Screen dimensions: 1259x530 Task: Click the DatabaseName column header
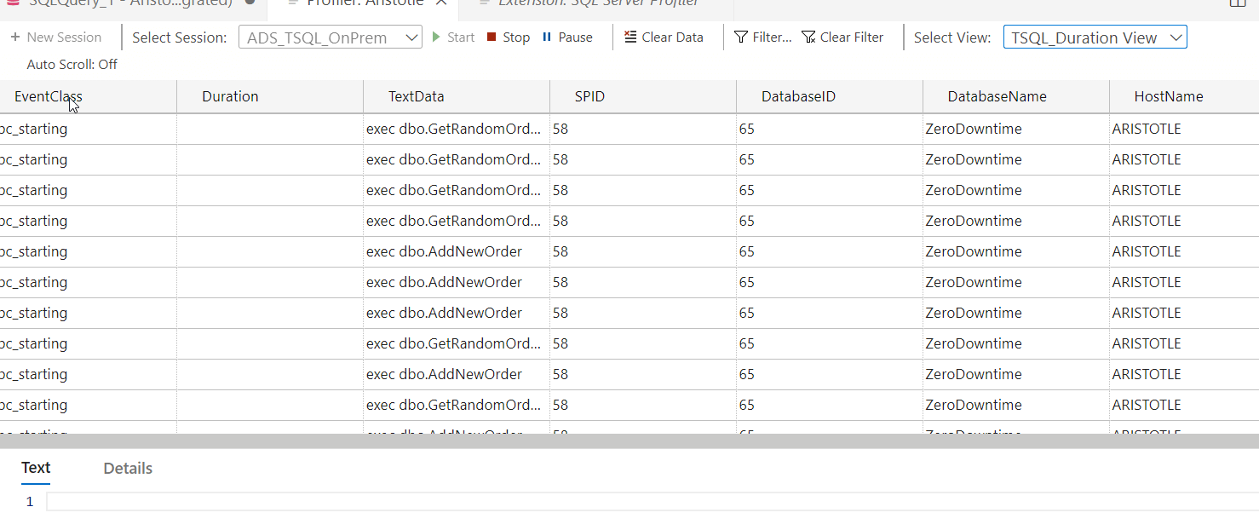click(x=997, y=96)
